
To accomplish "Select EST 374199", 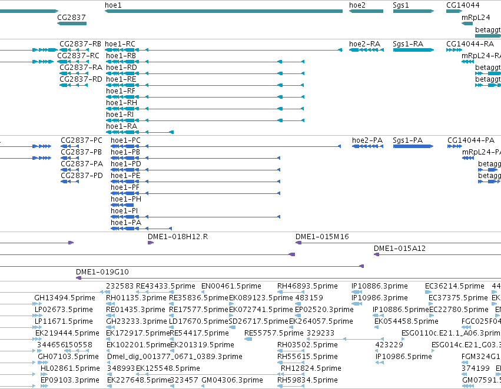I will [x=476, y=368].
